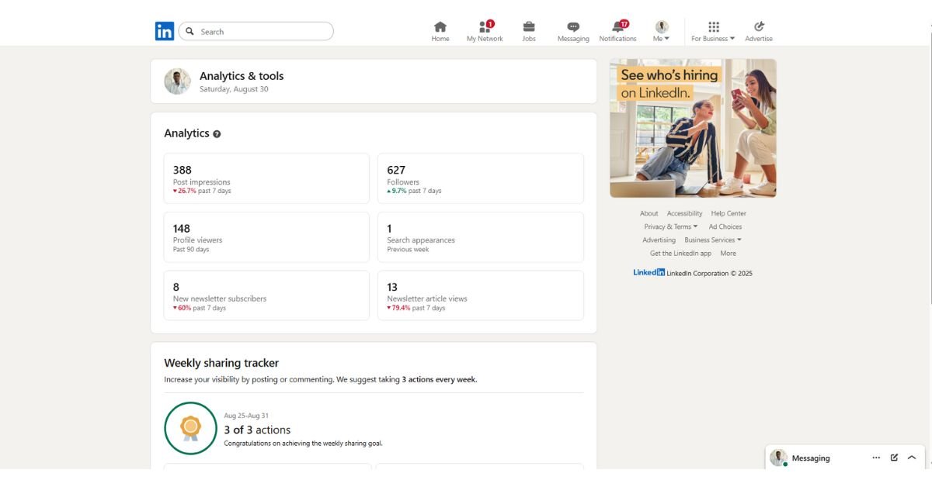The width and height of the screenshot is (932, 487).
Task: Go to the Jobs briefcase icon
Action: [529, 27]
